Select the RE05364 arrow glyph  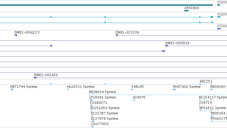click(x=212, y=116)
